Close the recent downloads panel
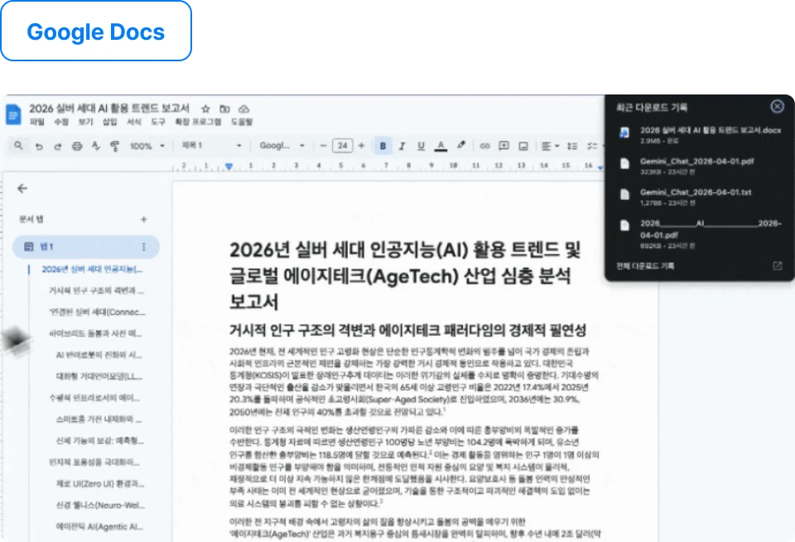795x542 pixels. pyautogui.click(x=777, y=106)
